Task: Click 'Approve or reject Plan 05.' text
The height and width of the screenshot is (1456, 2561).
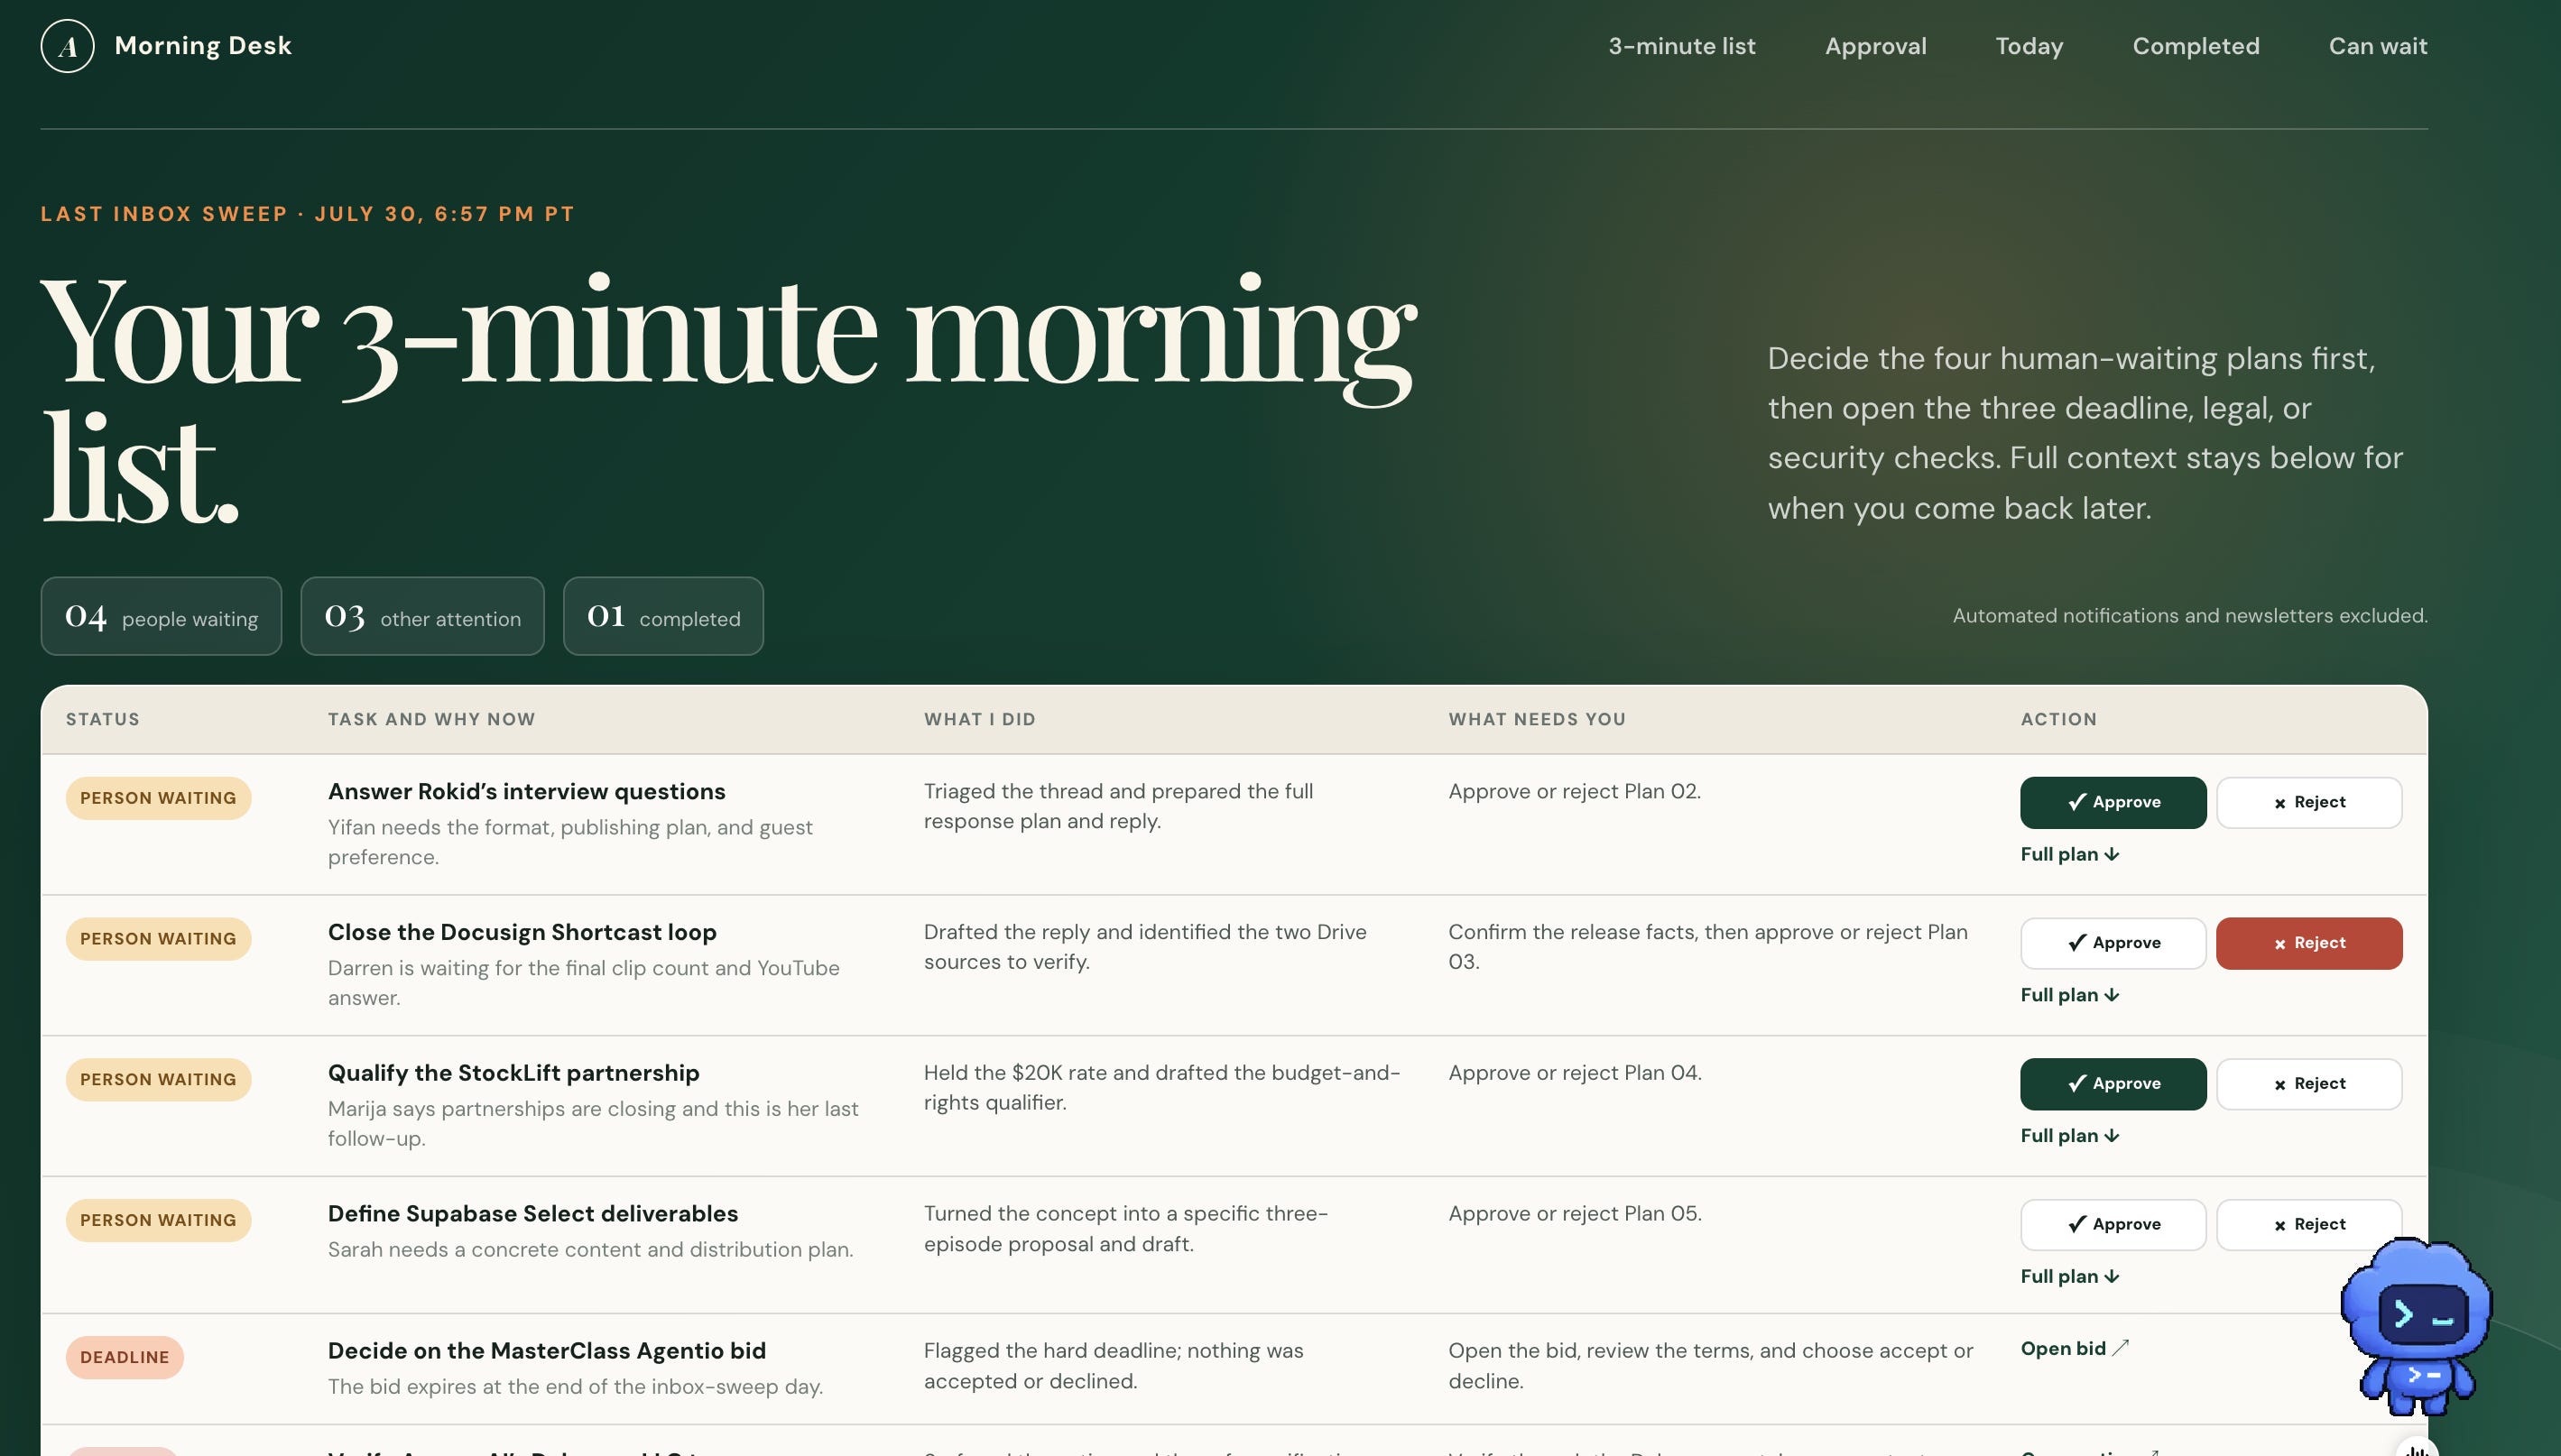Action: point(1574,1214)
